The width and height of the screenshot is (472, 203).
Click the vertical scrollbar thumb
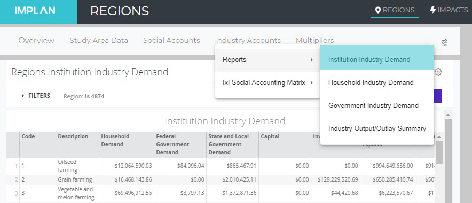(448, 161)
